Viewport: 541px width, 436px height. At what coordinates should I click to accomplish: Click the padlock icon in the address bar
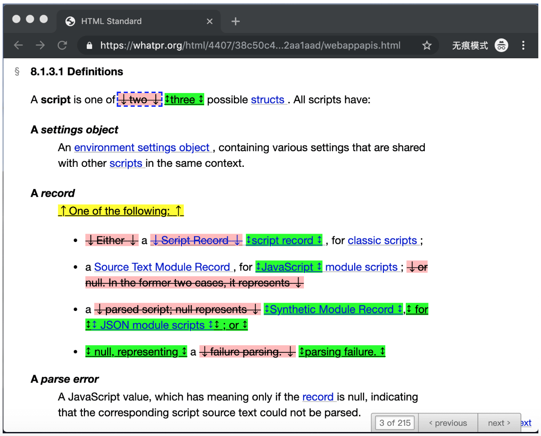(x=89, y=45)
